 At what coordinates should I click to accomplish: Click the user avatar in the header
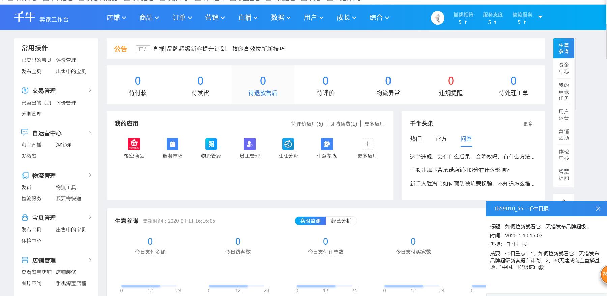[437, 18]
